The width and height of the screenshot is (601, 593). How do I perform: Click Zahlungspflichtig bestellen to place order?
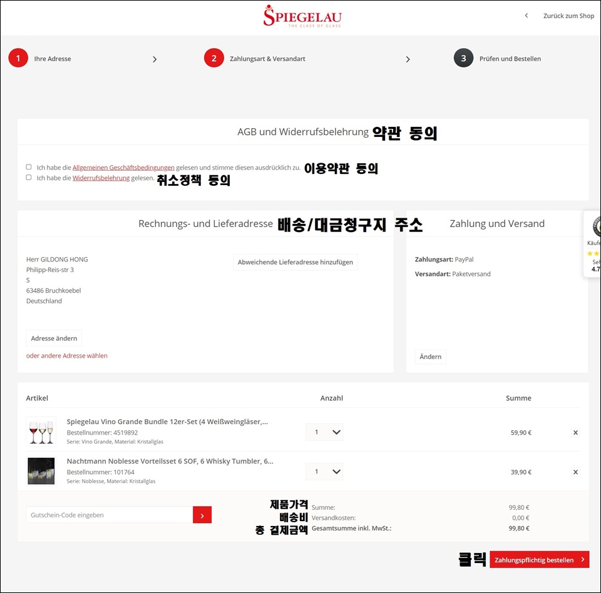[539, 560]
